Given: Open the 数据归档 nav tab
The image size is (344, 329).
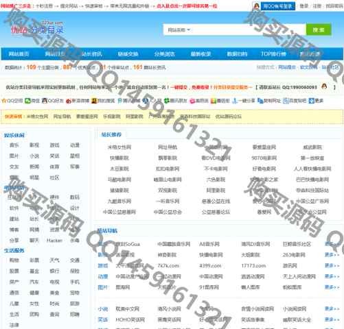Looking at the screenshot, I should tap(237, 54).
